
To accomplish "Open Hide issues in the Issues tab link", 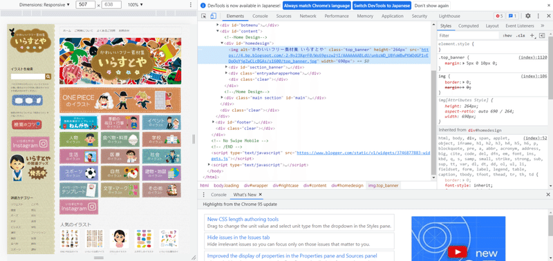I will 238,238.
